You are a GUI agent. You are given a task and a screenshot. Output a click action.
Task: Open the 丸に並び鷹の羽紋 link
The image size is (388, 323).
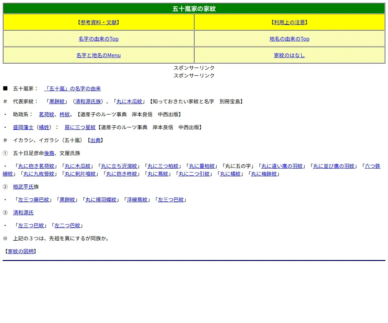334,166
